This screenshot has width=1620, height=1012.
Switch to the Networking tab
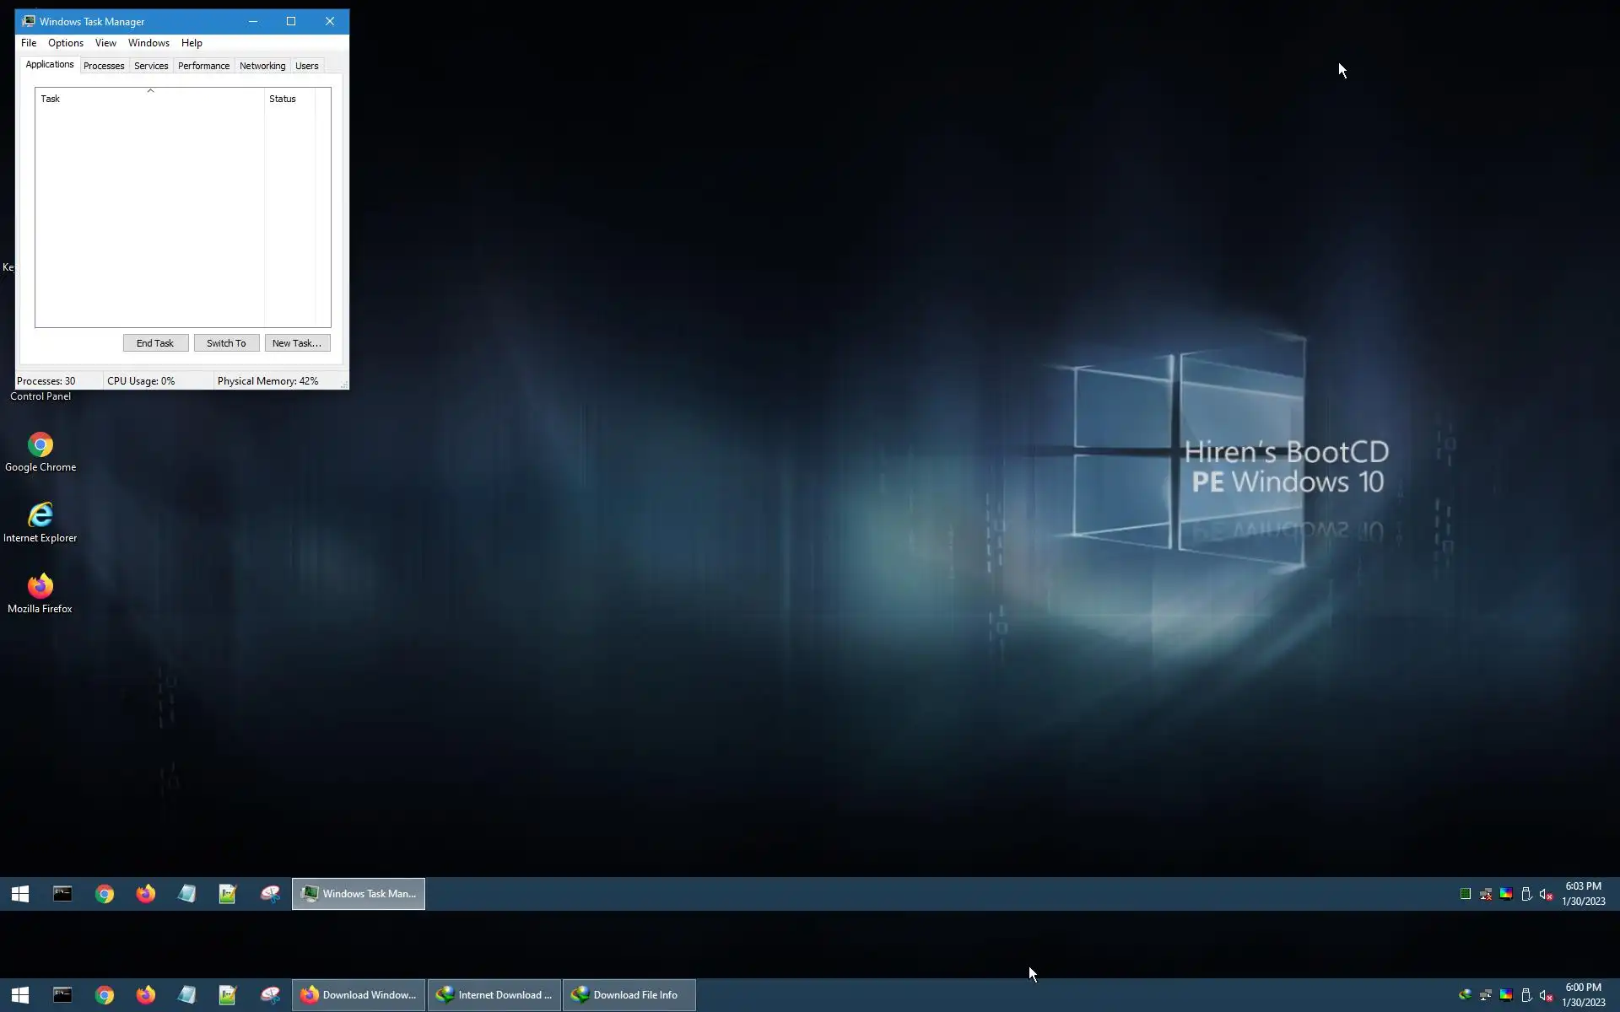(x=262, y=66)
